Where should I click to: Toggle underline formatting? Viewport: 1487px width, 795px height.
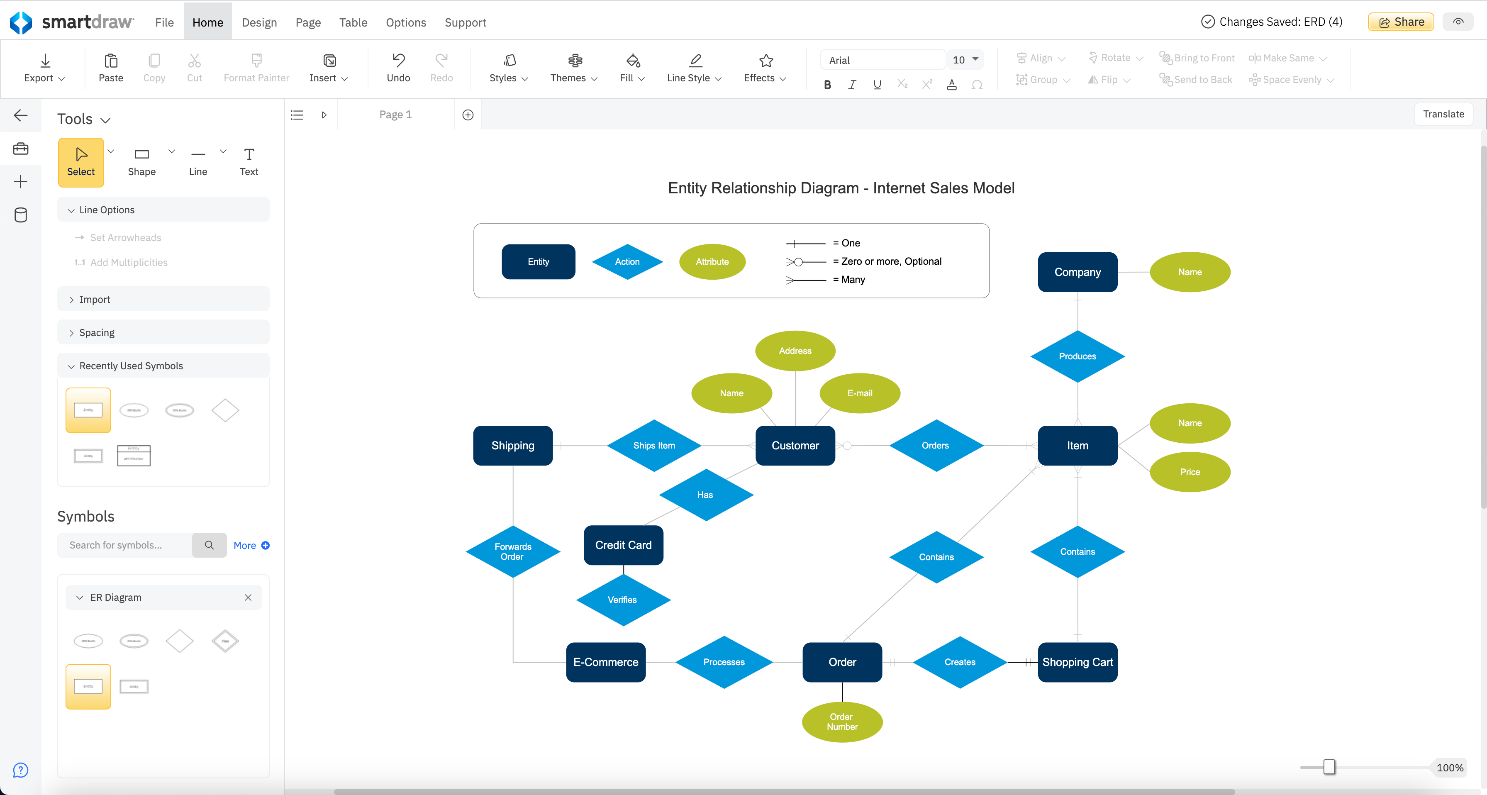point(877,84)
